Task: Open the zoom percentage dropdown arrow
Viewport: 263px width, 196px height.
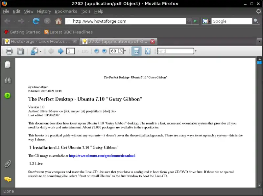Action: coord(125,51)
